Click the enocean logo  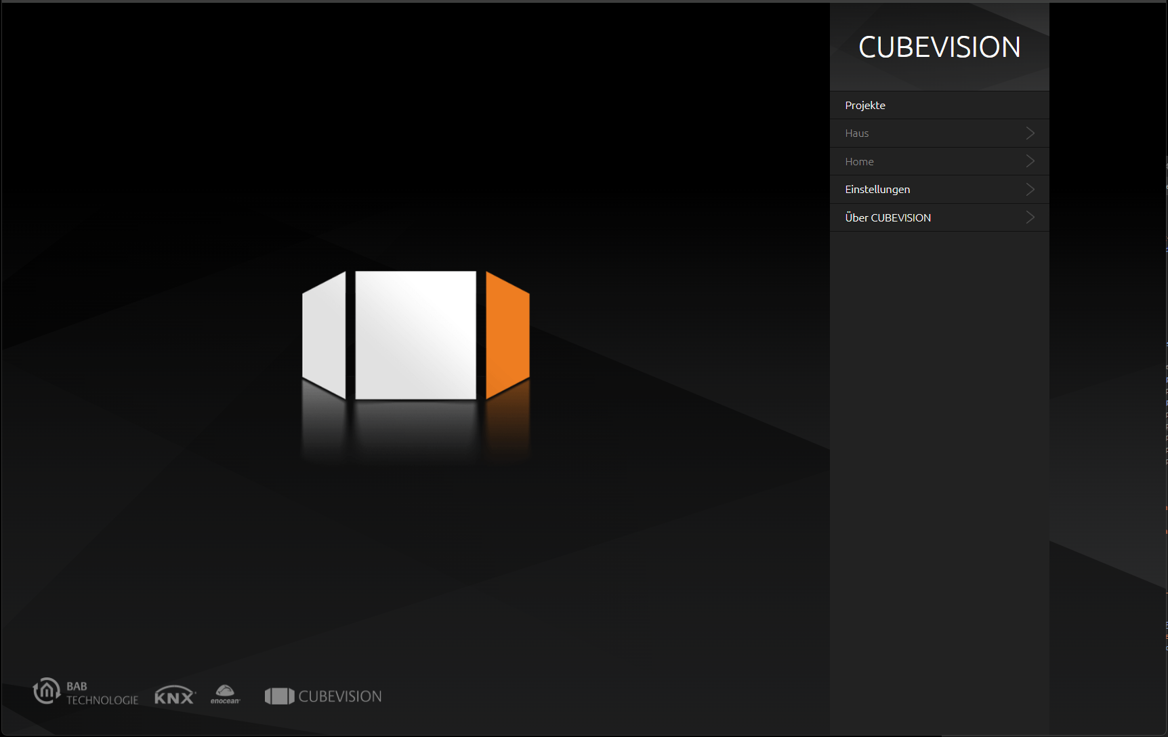pos(225,694)
